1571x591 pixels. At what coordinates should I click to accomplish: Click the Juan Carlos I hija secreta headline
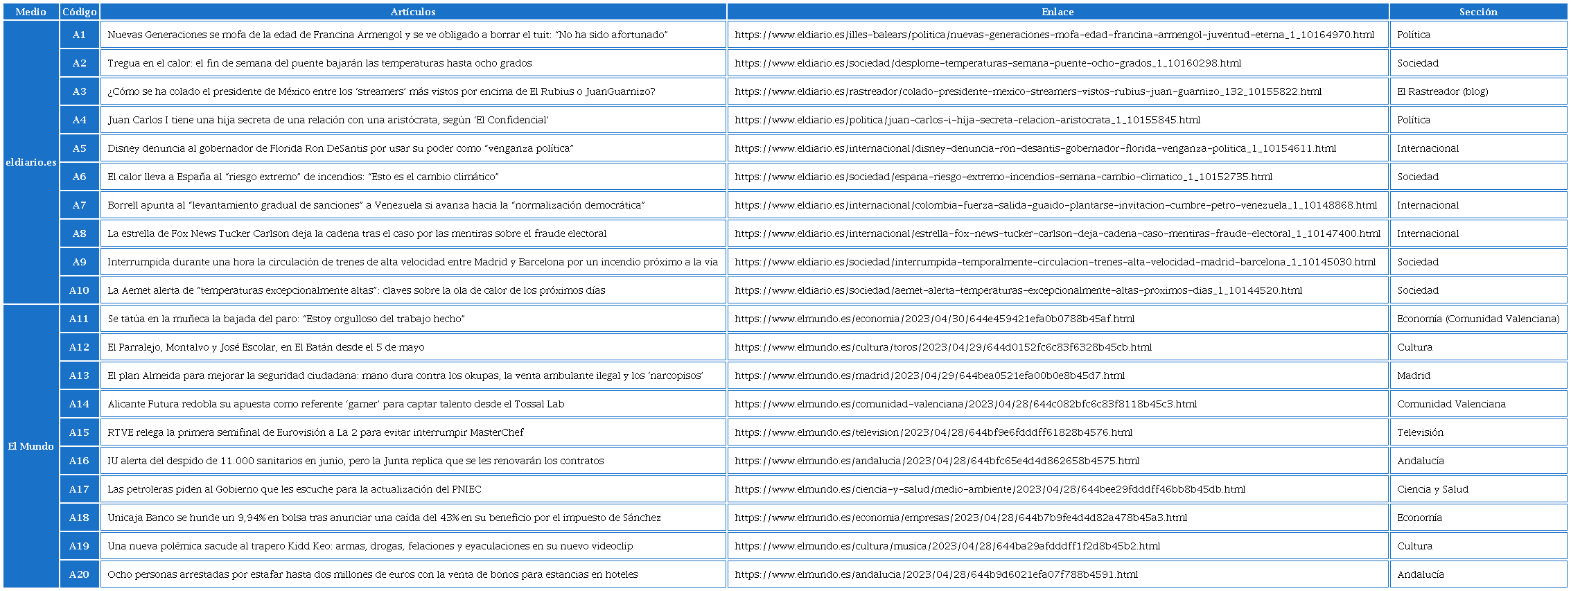[328, 120]
